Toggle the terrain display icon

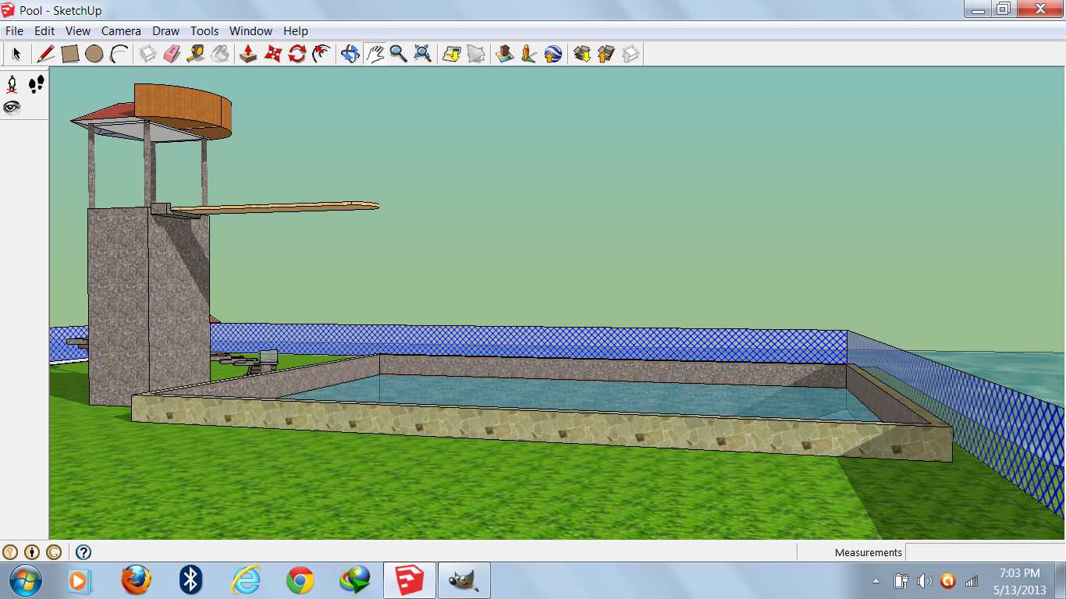coord(475,54)
